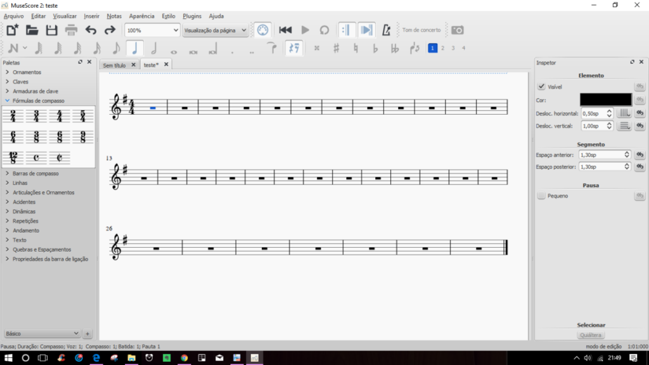Viewport: 649px width, 365px height.
Task: Rewind playback to start
Action: tap(285, 30)
